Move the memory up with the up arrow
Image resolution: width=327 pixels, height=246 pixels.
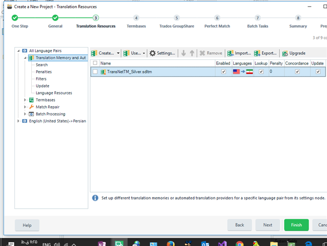click(192, 53)
